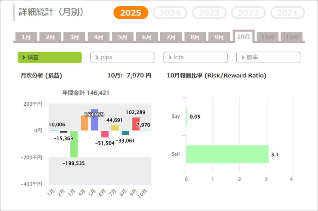Show the 勝率 win rate view
Image resolution: width=318 pixels, height=211 pixels.
click(268, 57)
